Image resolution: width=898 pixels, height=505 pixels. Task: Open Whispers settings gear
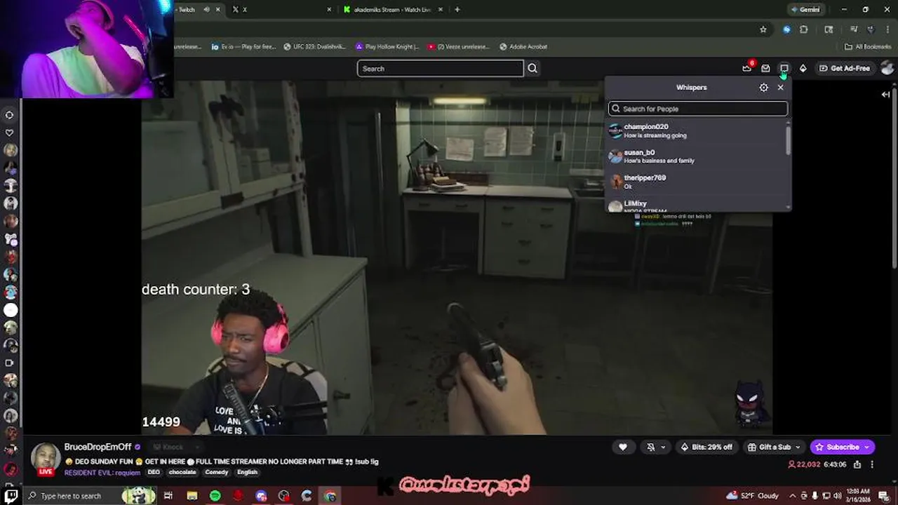(x=764, y=88)
